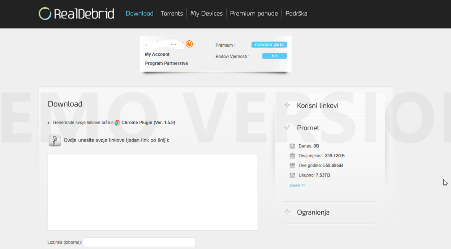Click the premium expiry date badge
The width and height of the screenshot is (451, 249).
(269, 45)
